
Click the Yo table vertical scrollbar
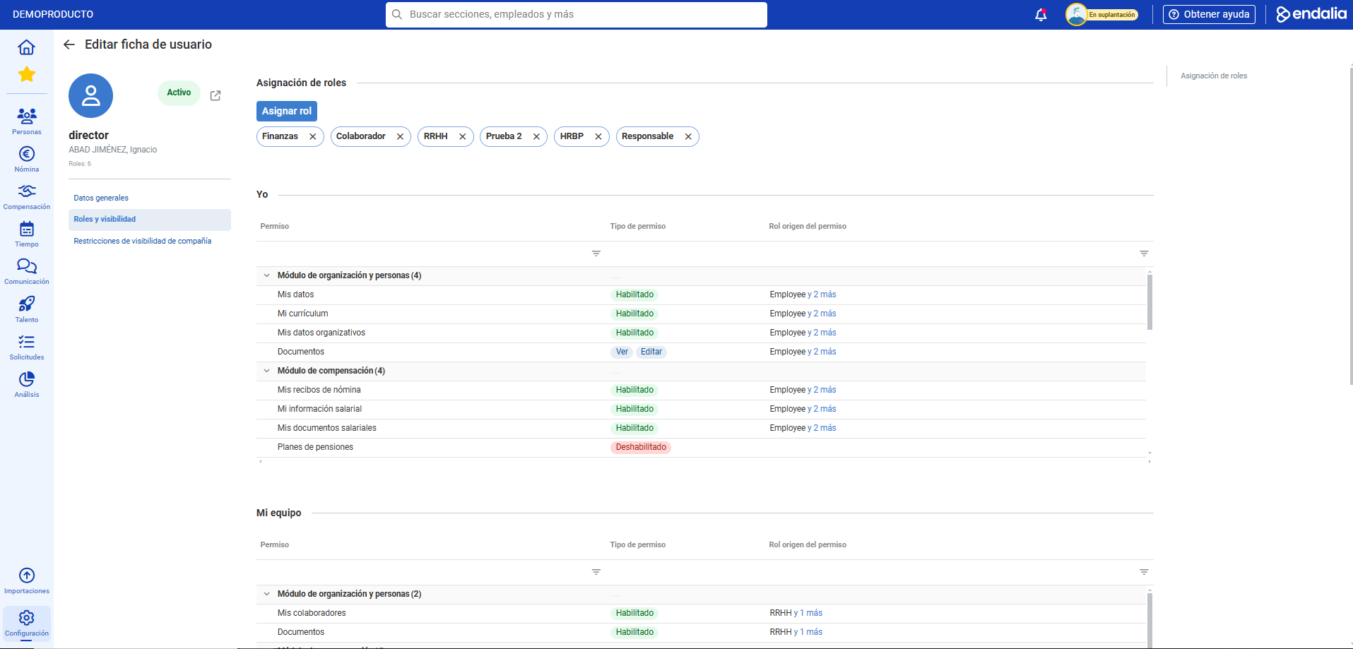pyautogui.click(x=1150, y=302)
